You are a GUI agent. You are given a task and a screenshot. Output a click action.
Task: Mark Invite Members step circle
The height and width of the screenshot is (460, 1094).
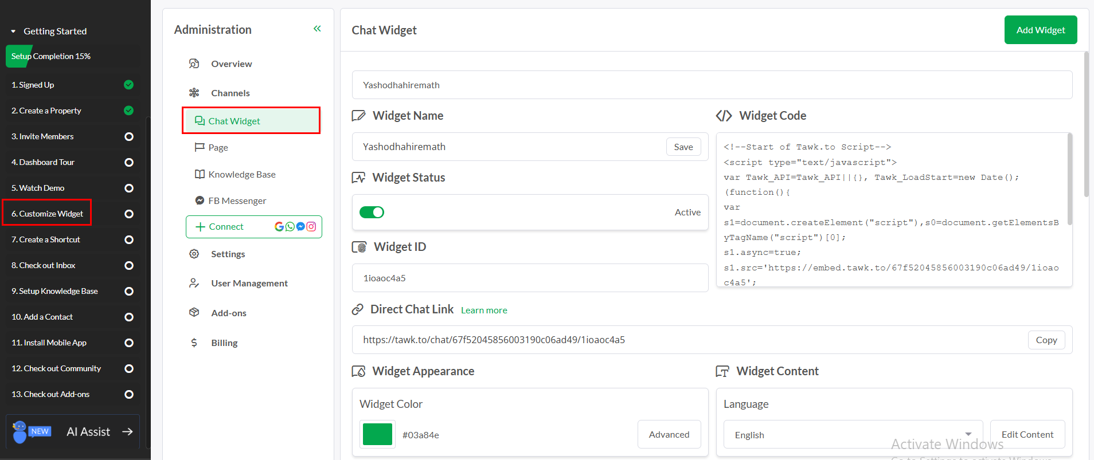[129, 136]
